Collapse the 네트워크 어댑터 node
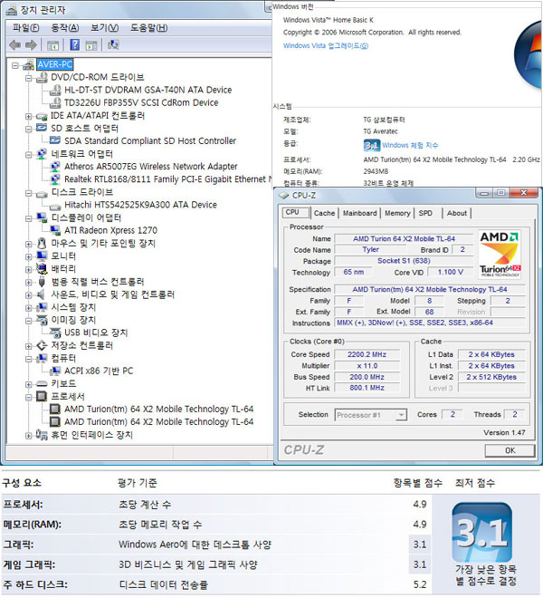Image resolution: width=543 pixels, height=598 pixels. (28, 154)
